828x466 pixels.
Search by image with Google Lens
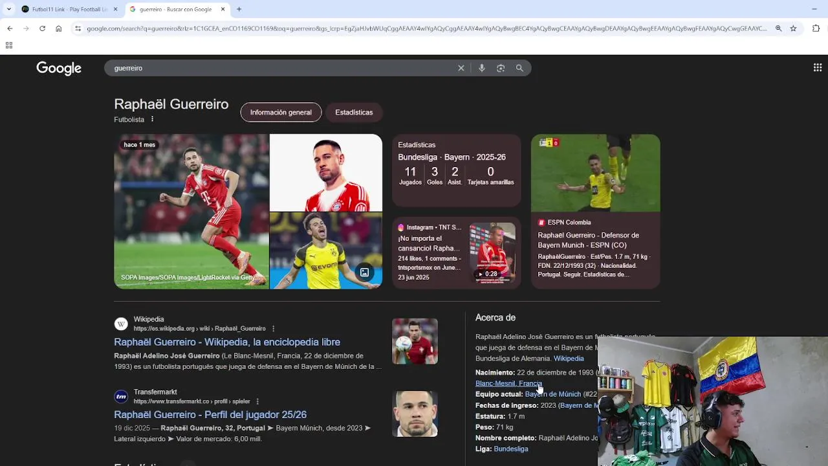point(501,68)
